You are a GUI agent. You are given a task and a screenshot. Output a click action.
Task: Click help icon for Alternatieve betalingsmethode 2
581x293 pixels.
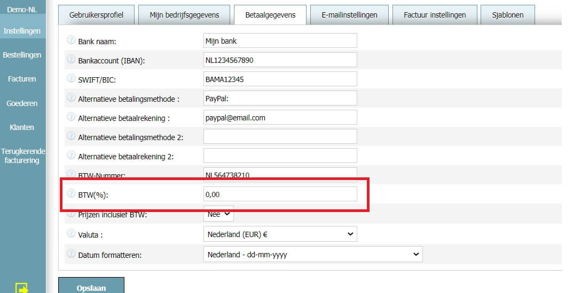71,136
